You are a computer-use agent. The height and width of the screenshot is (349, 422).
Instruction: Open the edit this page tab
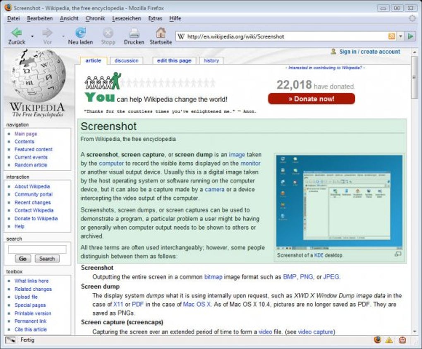coord(174,60)
